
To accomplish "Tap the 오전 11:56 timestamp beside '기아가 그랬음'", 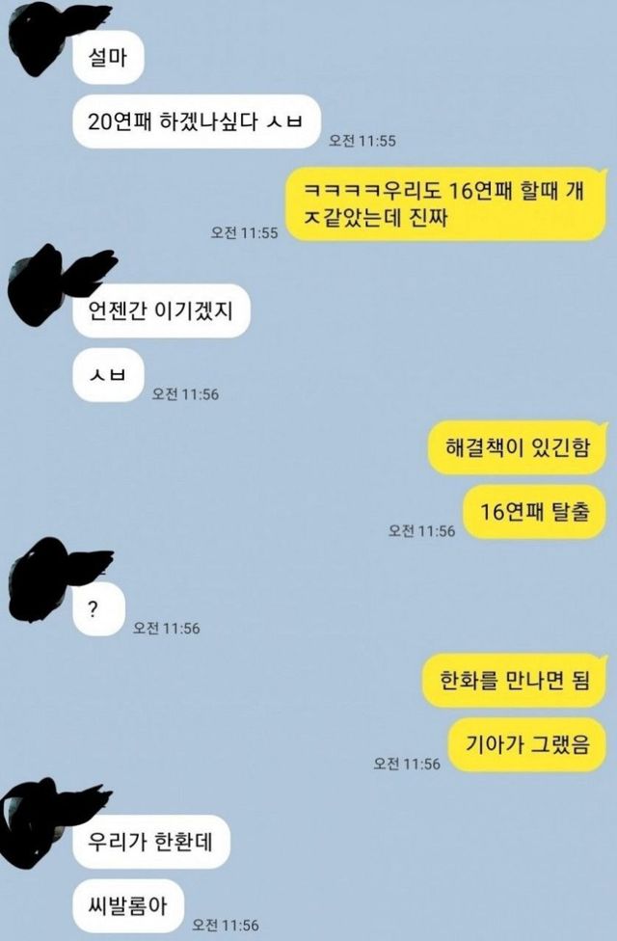I will pos(406,764).
